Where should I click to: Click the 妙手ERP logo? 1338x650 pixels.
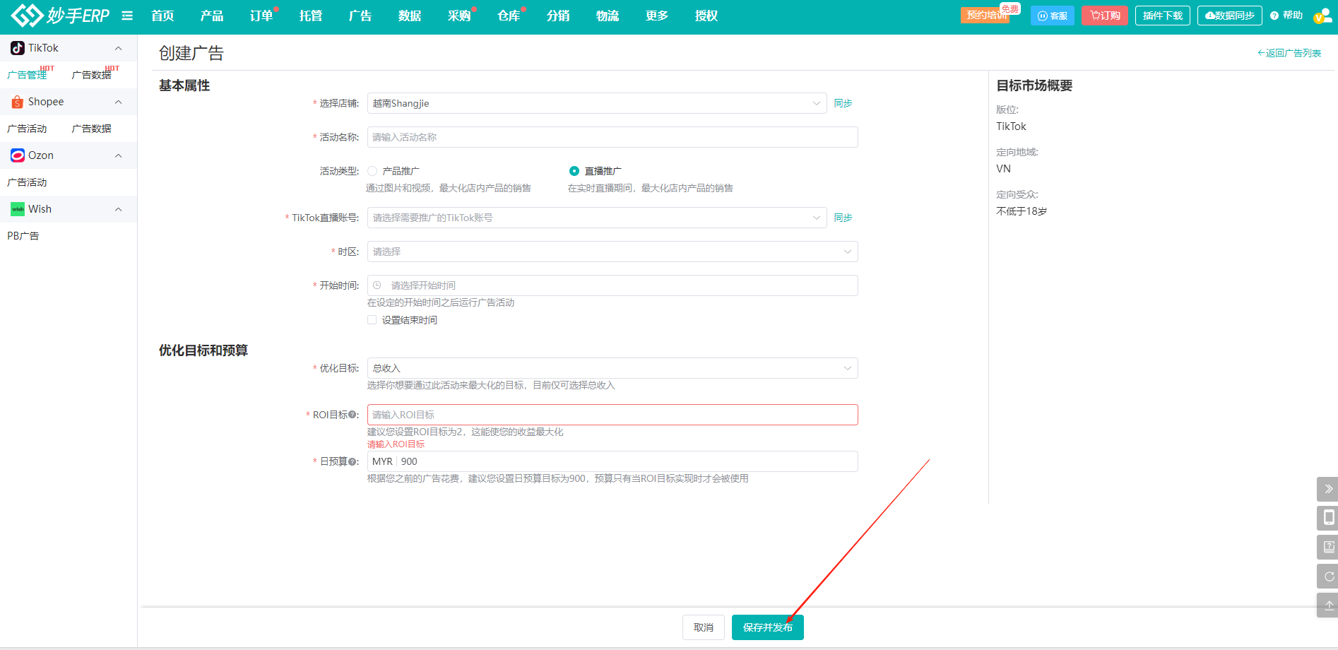point(61,15)
